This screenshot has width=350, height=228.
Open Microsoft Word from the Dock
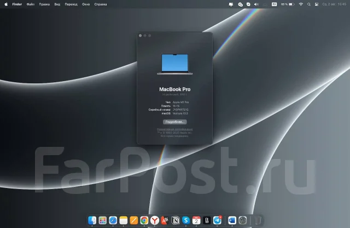[x=232, y=220]
